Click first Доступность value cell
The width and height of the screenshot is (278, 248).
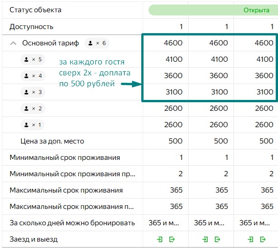click(166, 27)
